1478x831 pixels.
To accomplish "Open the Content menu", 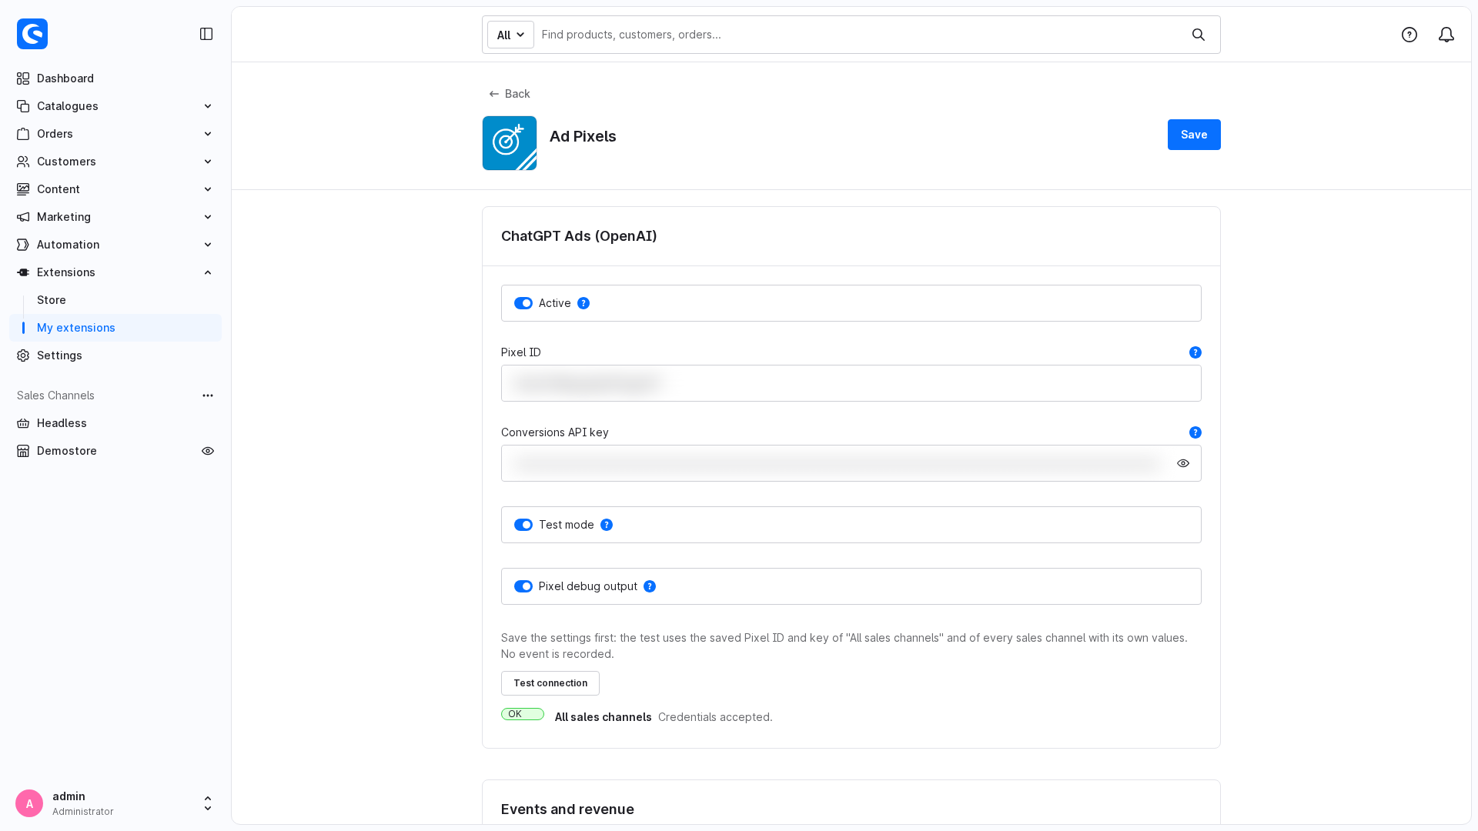I will point(115,189).
